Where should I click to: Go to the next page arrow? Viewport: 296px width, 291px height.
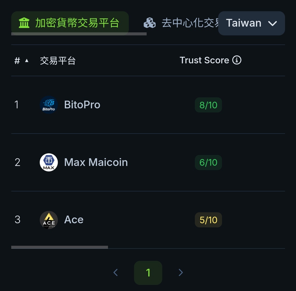click(181, 273)
